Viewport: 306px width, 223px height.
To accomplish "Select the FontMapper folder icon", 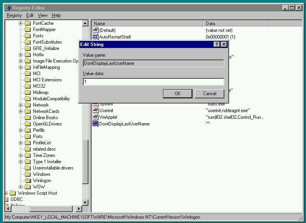I will coord(28,29).
